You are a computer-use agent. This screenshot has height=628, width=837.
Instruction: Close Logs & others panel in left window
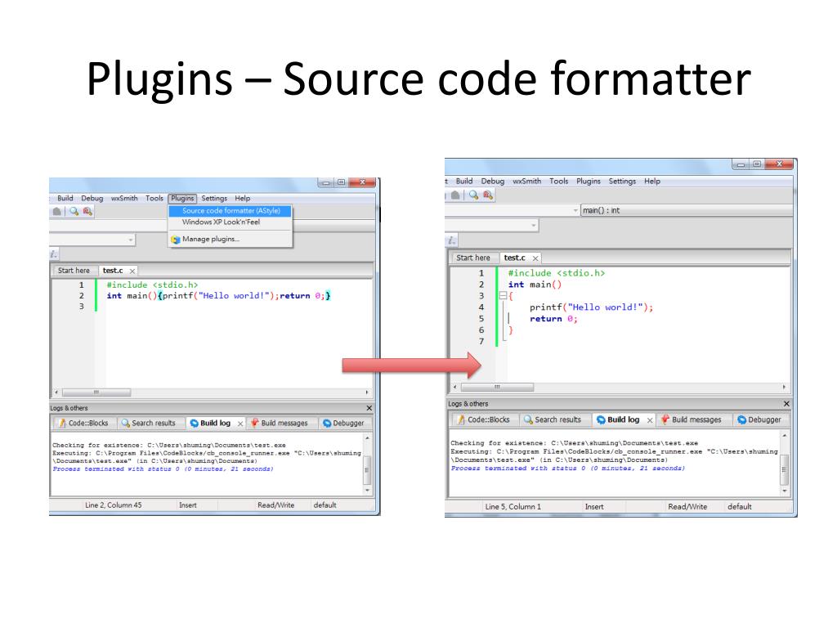(369, 408)
